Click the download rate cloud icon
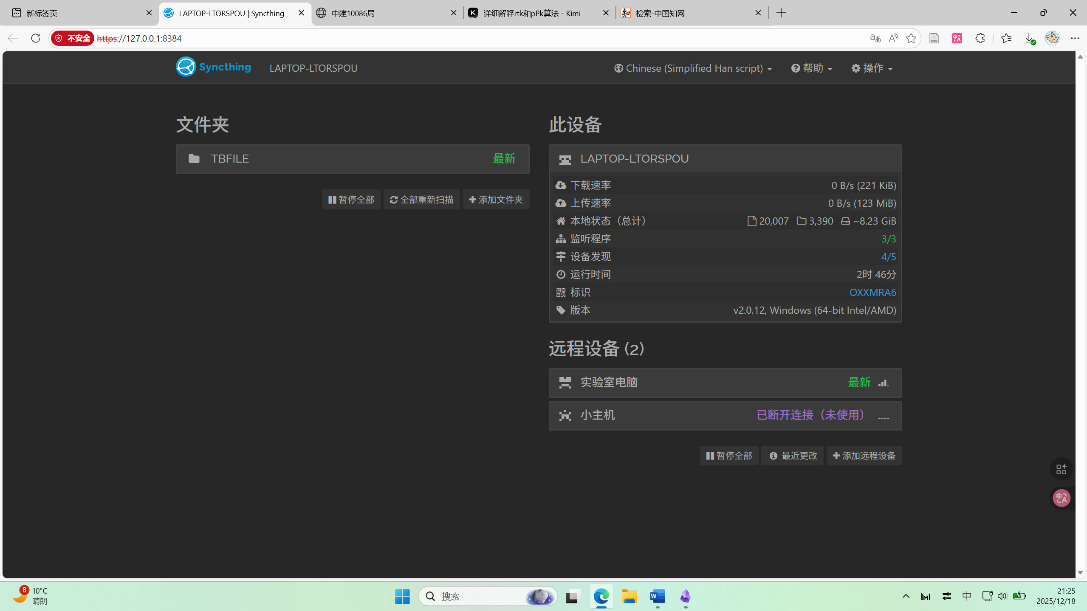This screenshot has width=1087, height=611. (x=561, y=185)
